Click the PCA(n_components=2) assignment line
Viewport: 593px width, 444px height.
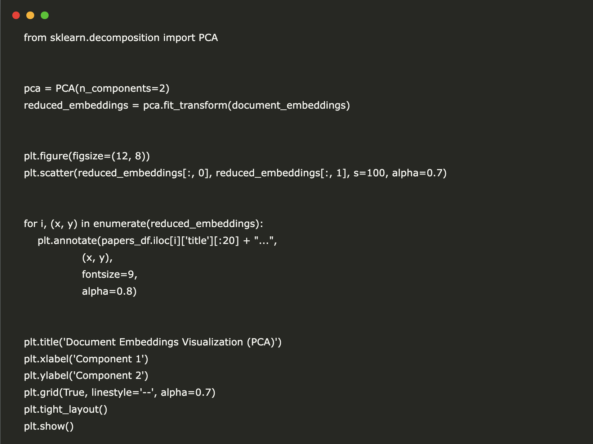[97, 89]
